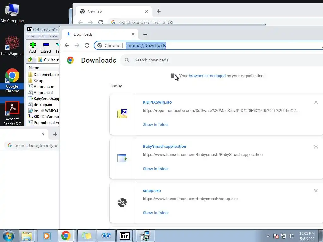Open the network icon in system tray
323x242 pixels.
point(284,236)
